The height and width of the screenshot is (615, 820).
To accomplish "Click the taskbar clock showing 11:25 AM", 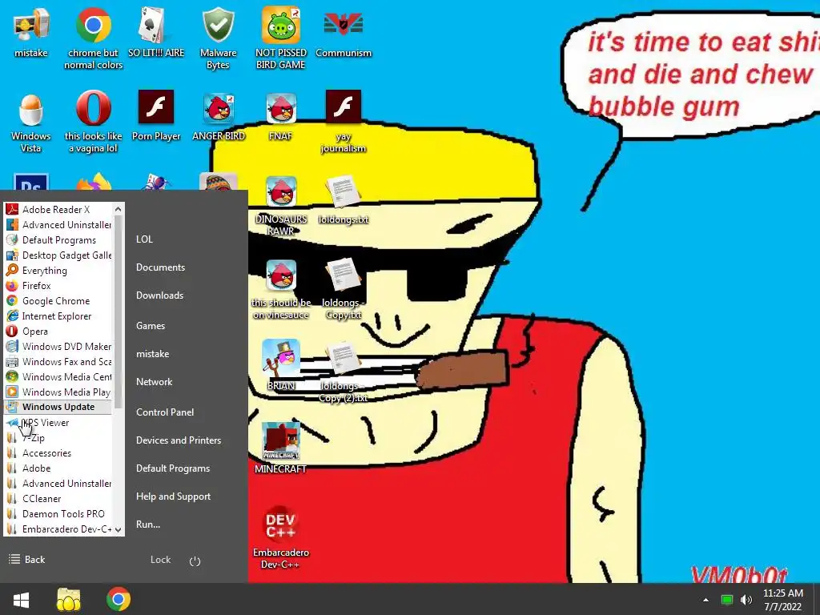I will [x=783, y=599].
